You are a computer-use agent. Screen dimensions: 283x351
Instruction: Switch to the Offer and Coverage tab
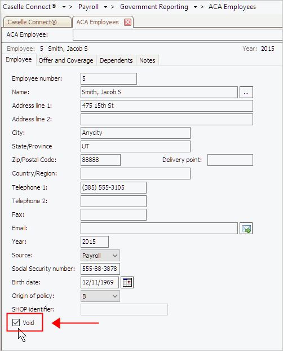(x=66, y=60)
